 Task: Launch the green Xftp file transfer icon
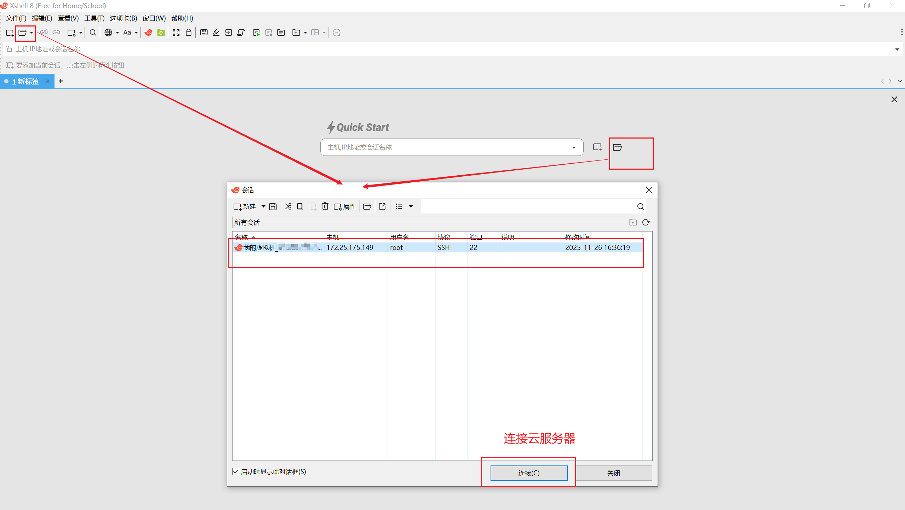(161, 33)
